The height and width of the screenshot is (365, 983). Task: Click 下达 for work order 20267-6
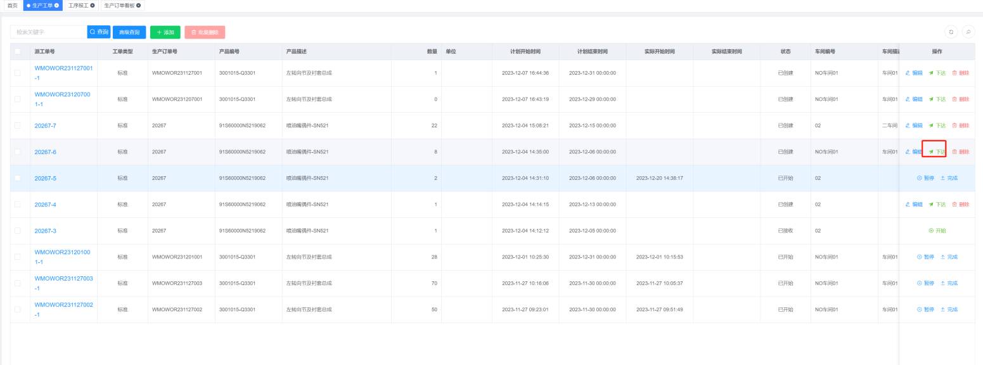937,152
